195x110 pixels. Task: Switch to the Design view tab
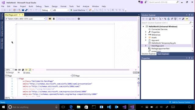tap(10, 72)
